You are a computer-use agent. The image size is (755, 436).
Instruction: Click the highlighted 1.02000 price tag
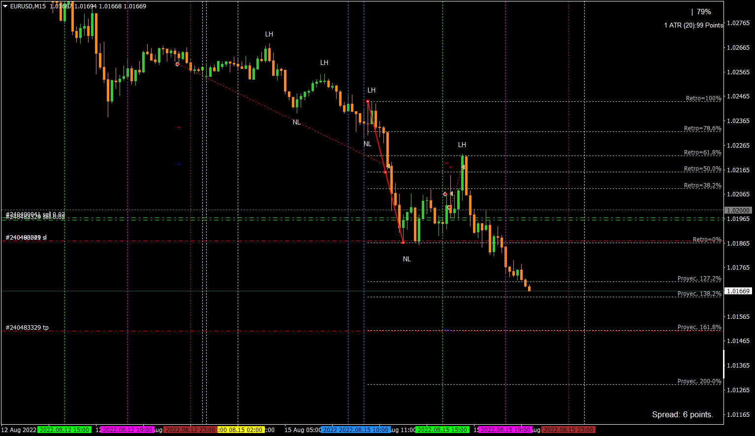[739, 211]
